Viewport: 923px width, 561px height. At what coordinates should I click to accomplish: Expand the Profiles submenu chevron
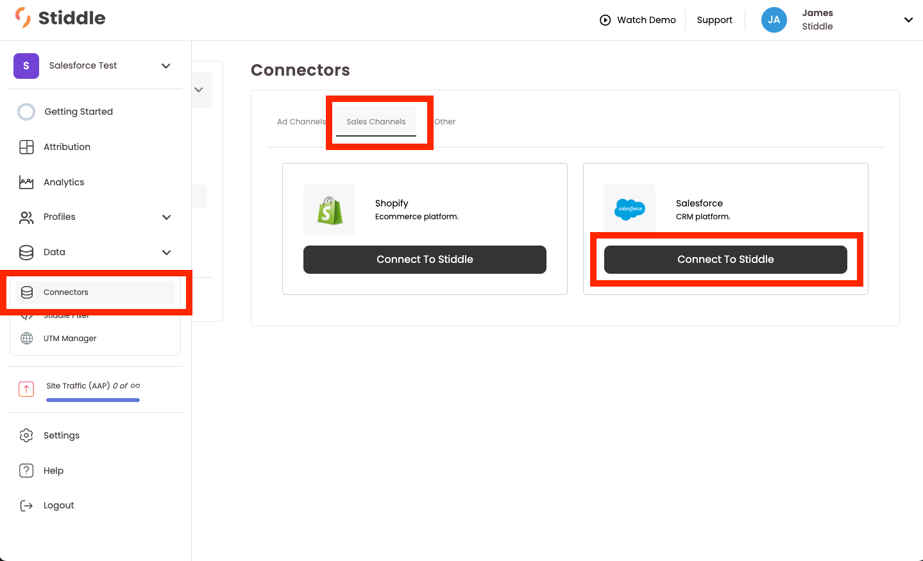pyautogui.click(x=167, y=217)
